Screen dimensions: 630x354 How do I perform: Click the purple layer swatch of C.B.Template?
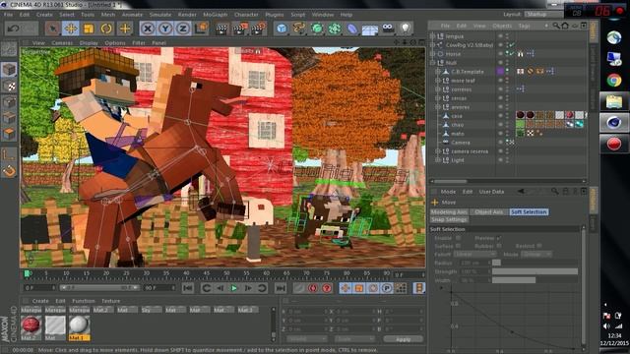[x=500, y=71]
